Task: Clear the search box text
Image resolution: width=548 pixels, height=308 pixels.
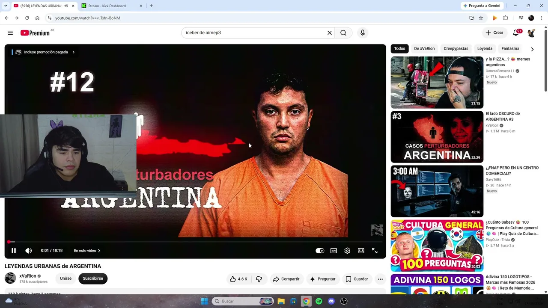Action: coord(330,33)
